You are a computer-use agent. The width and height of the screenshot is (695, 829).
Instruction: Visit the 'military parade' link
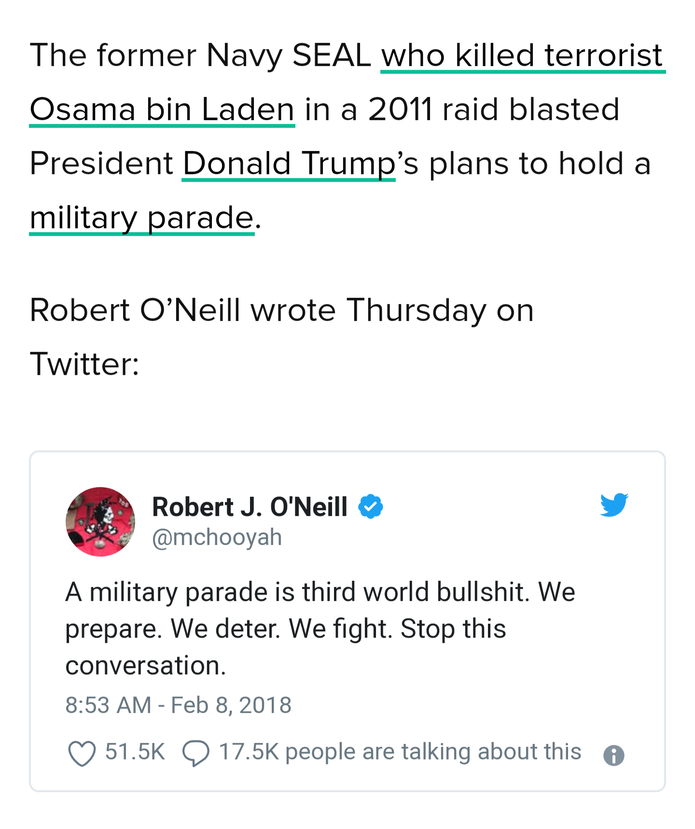point(141,217)
